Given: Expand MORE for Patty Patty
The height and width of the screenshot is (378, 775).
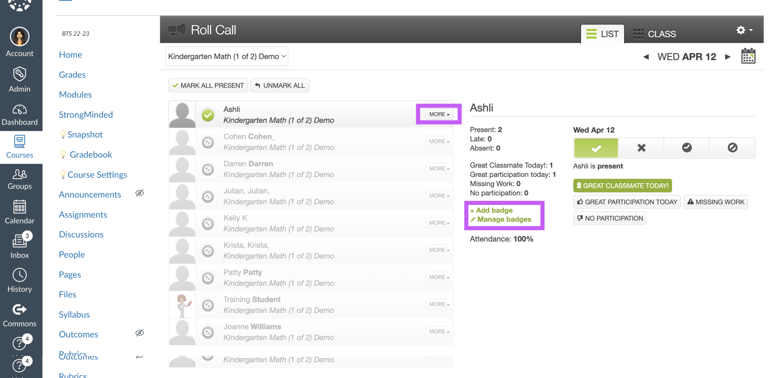Looking at the screenshot, I should pos(439,277).
